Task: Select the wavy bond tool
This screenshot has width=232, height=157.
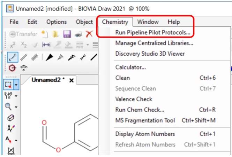Action: point(72,57)
